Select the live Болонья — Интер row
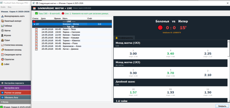Viewport: 230px width, 108px height. click(x=72, y=24)
